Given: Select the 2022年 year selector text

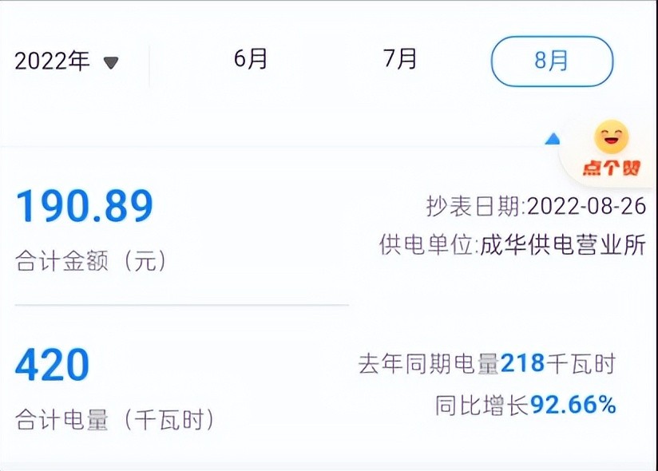Looking at the screenshot, I should [x=53, y=61].
